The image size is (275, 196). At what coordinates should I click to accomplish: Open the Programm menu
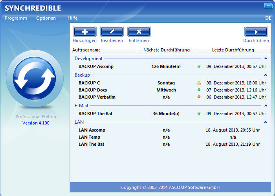tap(16, 18)
